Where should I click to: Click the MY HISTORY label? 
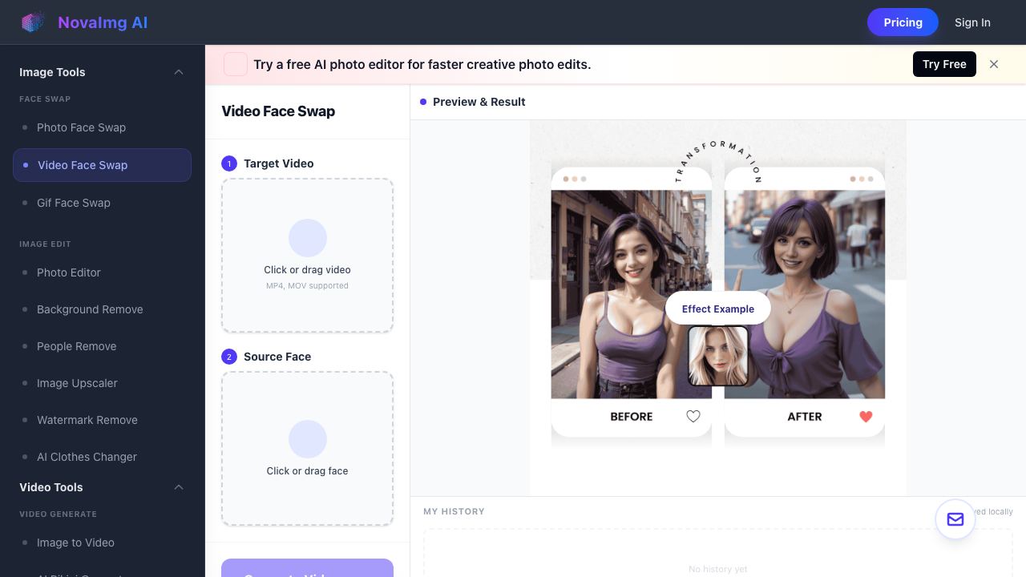[454, 511]
